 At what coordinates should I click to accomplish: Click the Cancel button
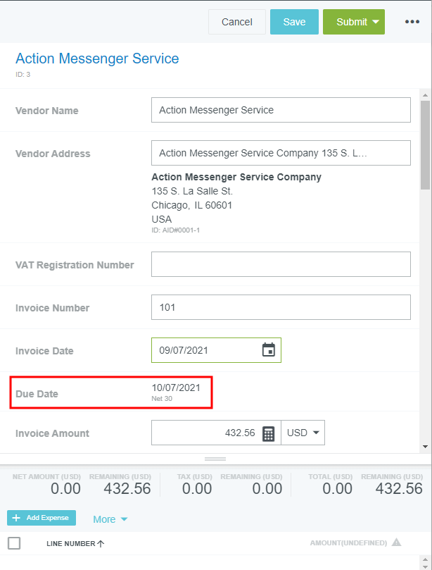click(236, 22)
